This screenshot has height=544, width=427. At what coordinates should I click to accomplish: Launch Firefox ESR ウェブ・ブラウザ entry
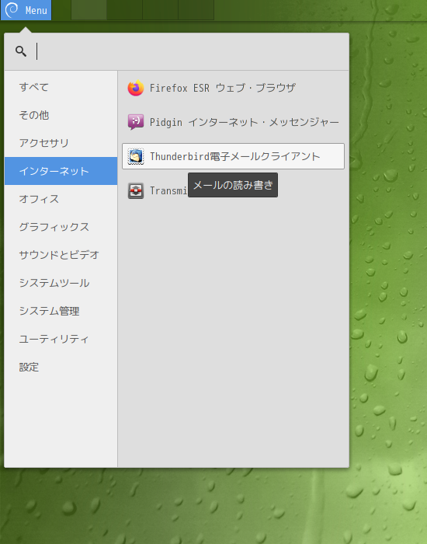[x=233, y=88]
